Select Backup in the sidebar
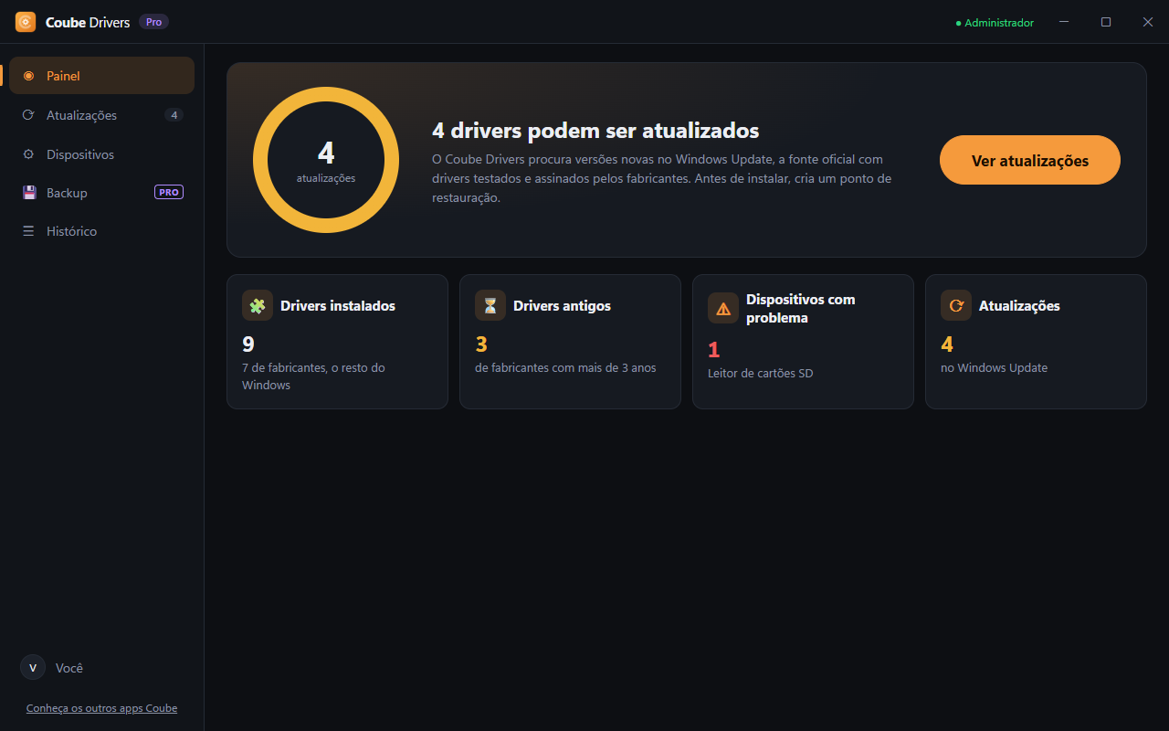This screenshot has height=731, width=1169. click(101, 193)
